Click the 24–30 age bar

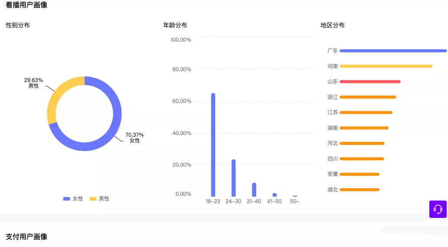(x=233, y=178)
